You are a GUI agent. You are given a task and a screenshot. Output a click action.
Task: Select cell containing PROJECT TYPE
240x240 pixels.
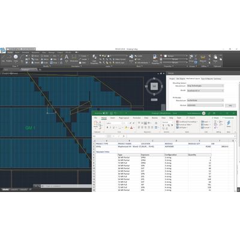click(106, 143)
